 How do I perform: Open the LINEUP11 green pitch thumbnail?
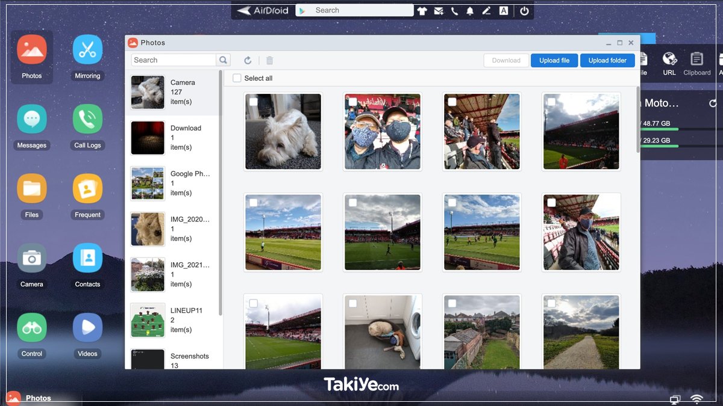point(148,321)
